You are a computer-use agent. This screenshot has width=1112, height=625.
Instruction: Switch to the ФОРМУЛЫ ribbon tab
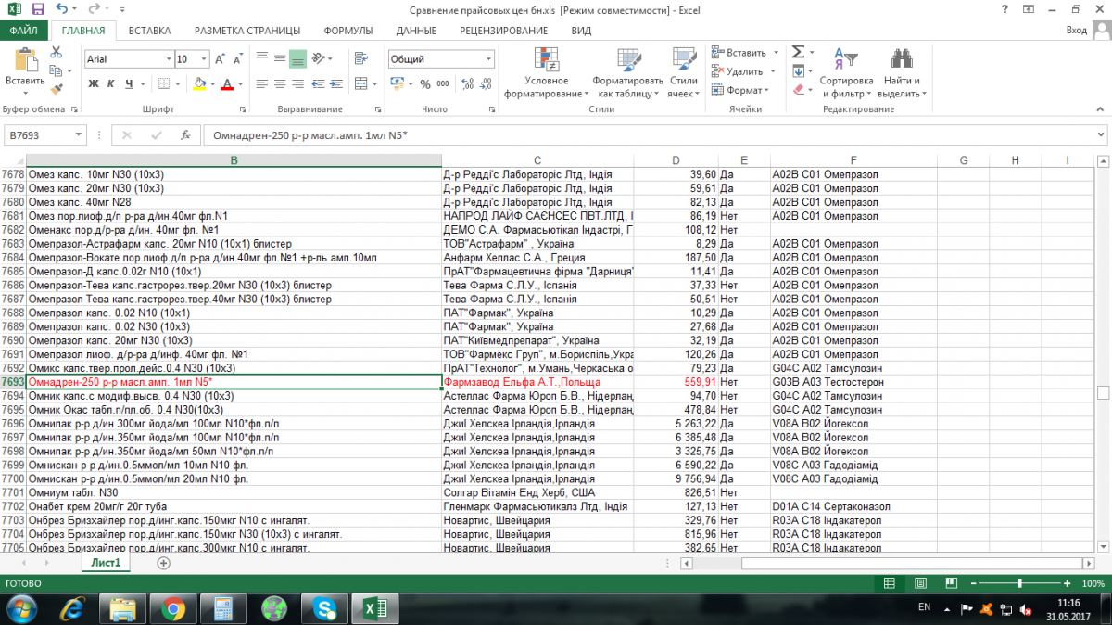click(347, 31)
